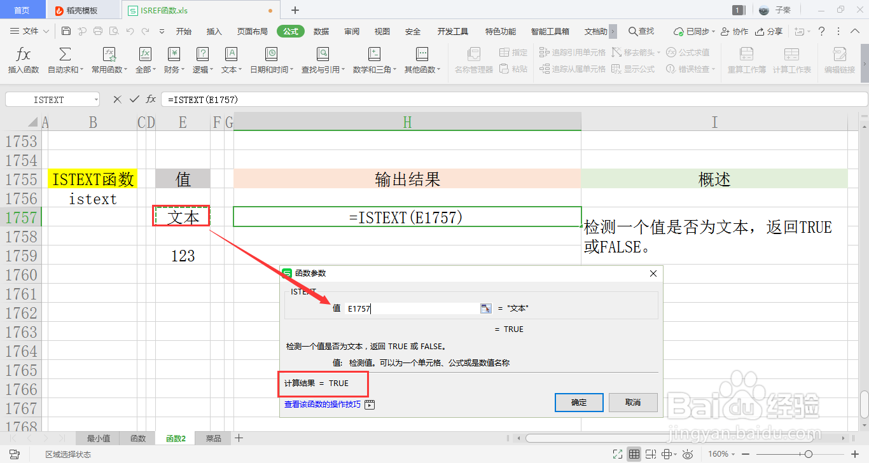Screen dimensions: 869x463
Task: Confirm with the 确定 button
Action: (x=578, y=403)
